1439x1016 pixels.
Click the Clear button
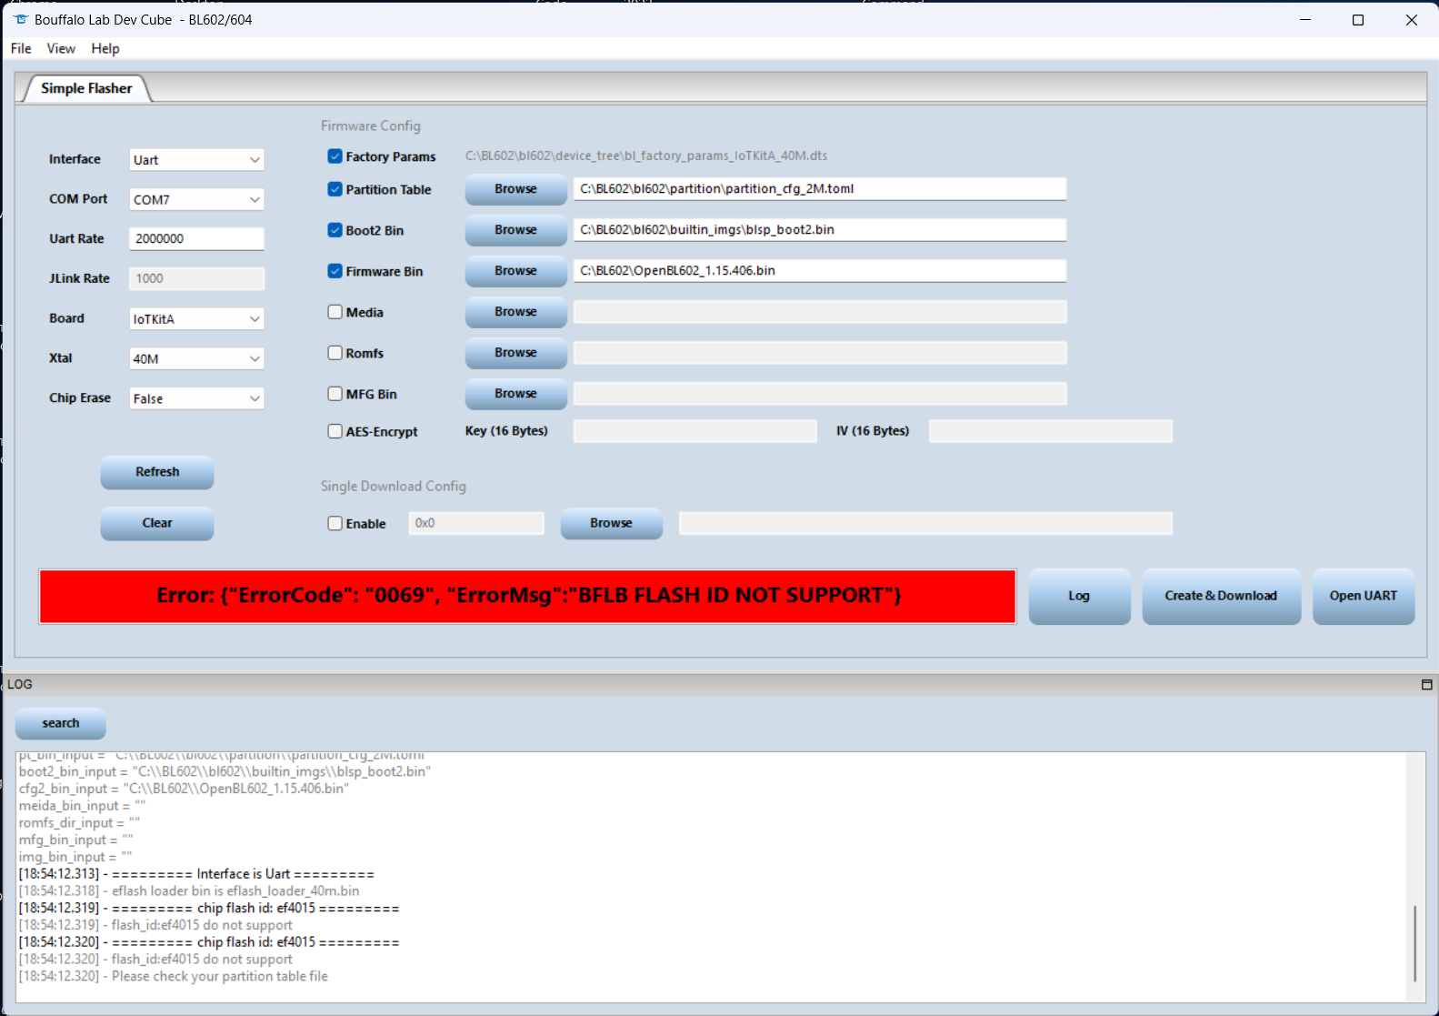tap(157, 523)
